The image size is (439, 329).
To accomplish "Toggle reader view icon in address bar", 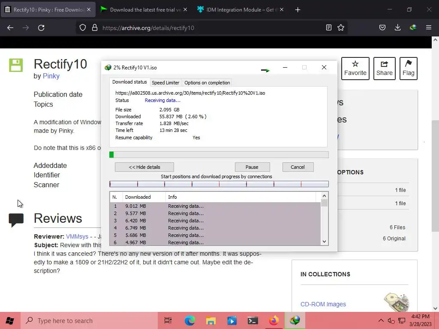I will point(329,28).
